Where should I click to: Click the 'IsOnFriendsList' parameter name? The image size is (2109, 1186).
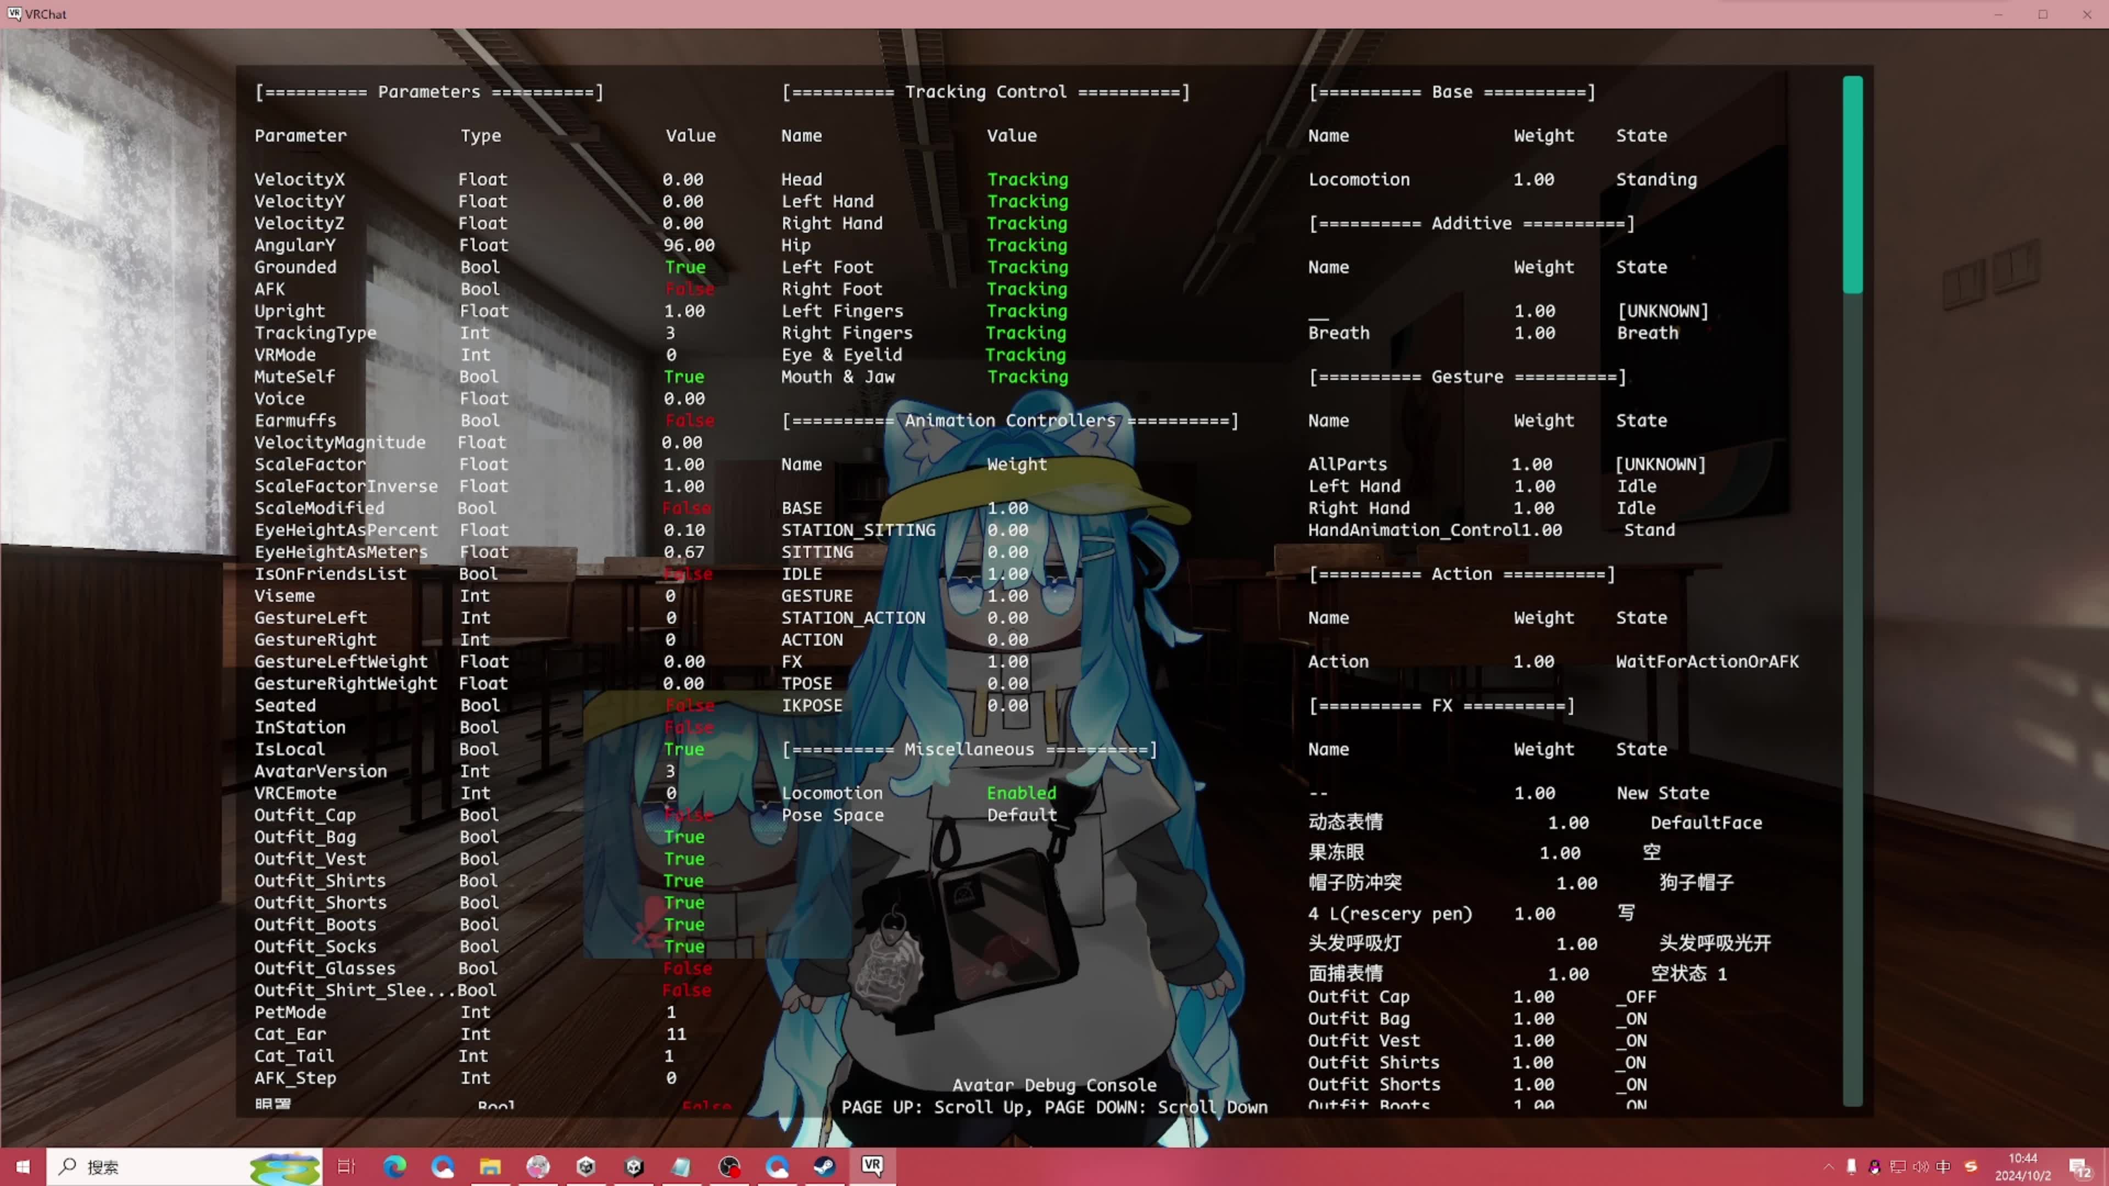pyautogui.click(x=330, y=574)
